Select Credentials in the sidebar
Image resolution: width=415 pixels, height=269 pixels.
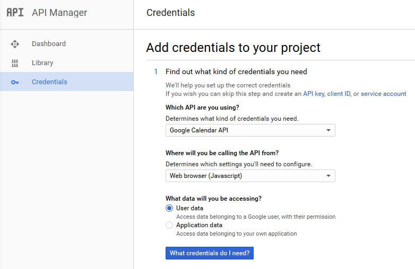[67, 82]
